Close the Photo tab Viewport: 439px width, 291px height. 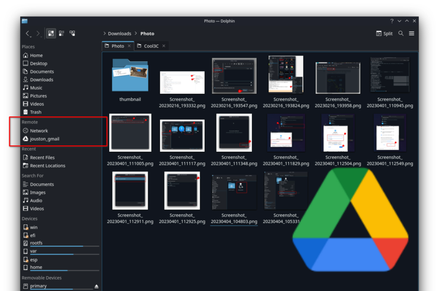(x=129, y=46)
